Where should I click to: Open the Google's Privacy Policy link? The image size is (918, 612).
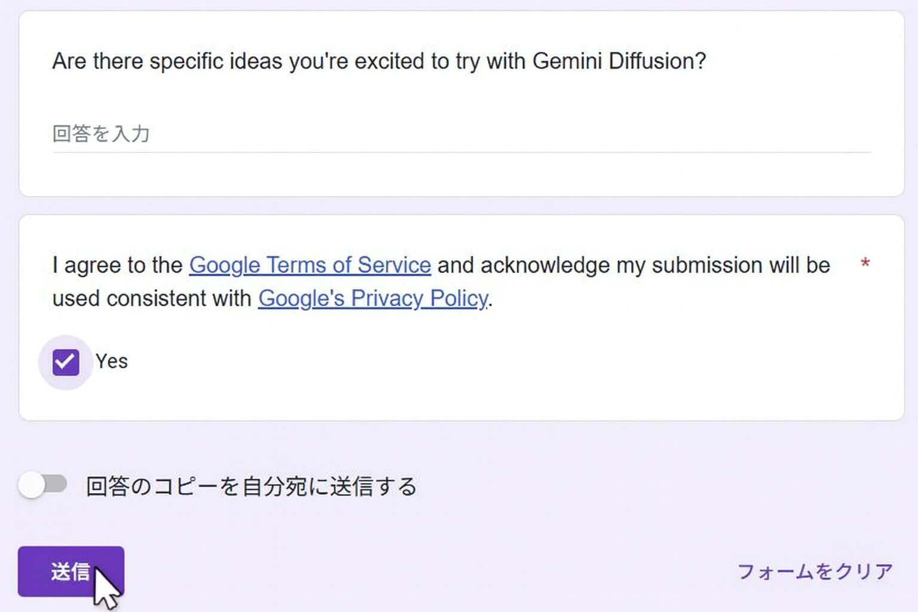(x=372, y=298)
